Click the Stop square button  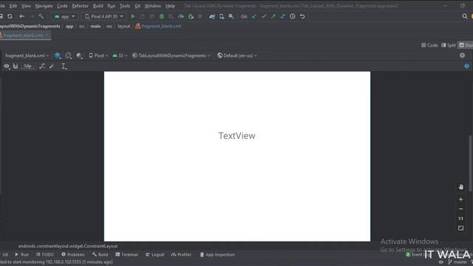(x=200, y=16)
